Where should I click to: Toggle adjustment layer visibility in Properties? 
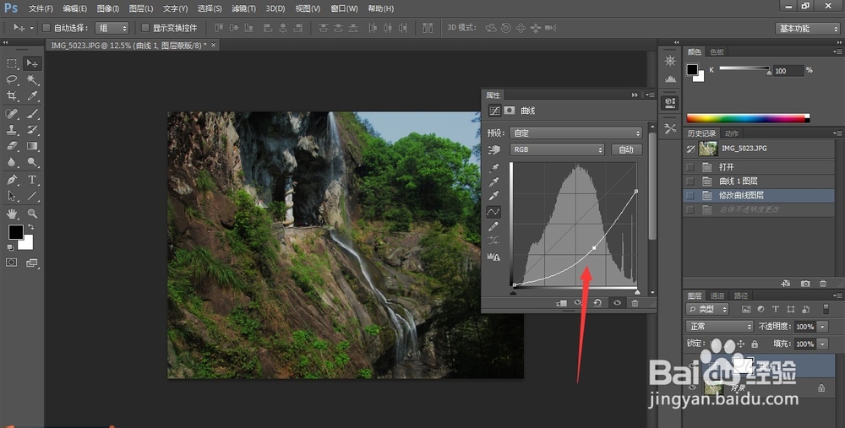click(x=617, y=302)
